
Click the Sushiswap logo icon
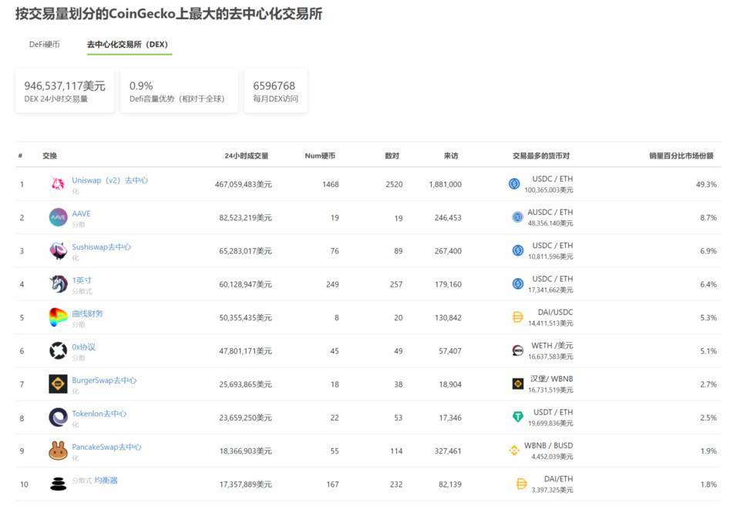pos(57,250)
